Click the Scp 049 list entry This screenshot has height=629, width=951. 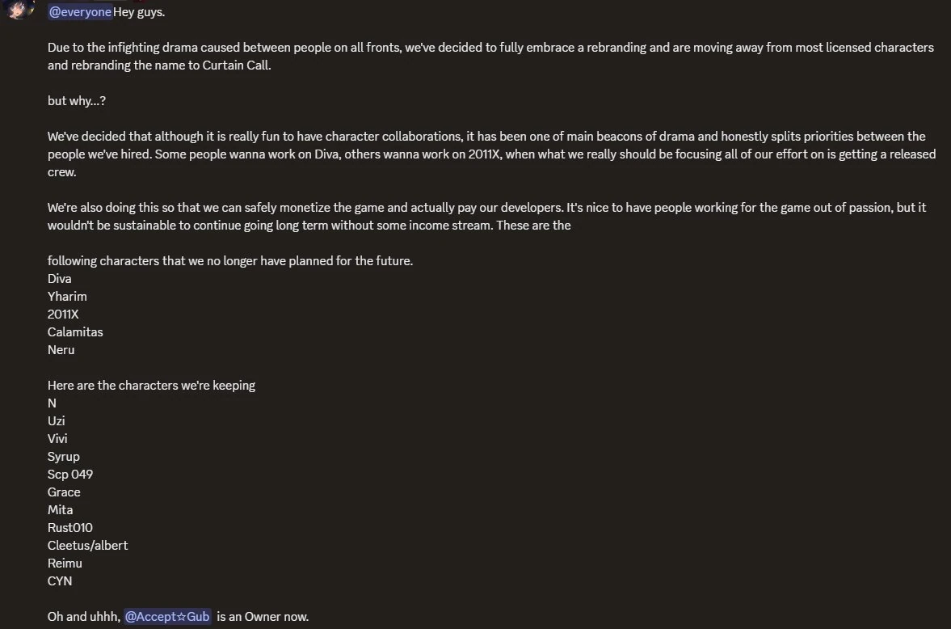coord(70,475)
